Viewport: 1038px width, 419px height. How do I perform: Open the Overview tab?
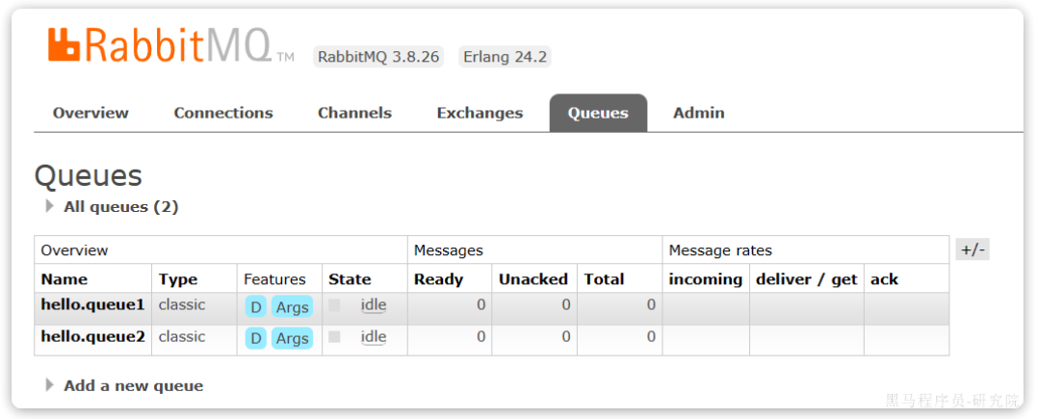point(91,114)
